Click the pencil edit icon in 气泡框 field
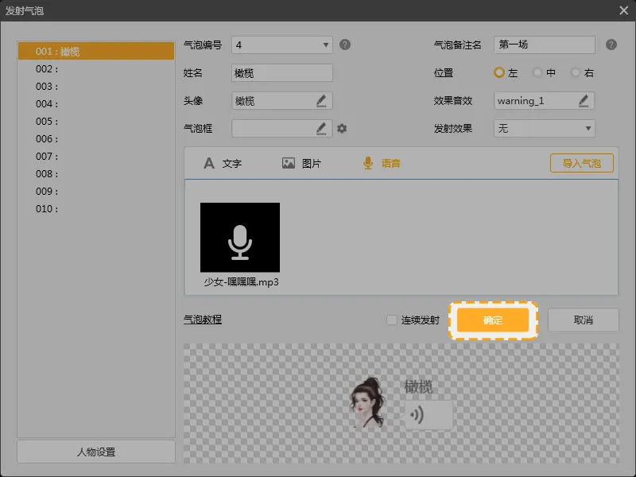This screenshot has height=477, width=636. 321,128
